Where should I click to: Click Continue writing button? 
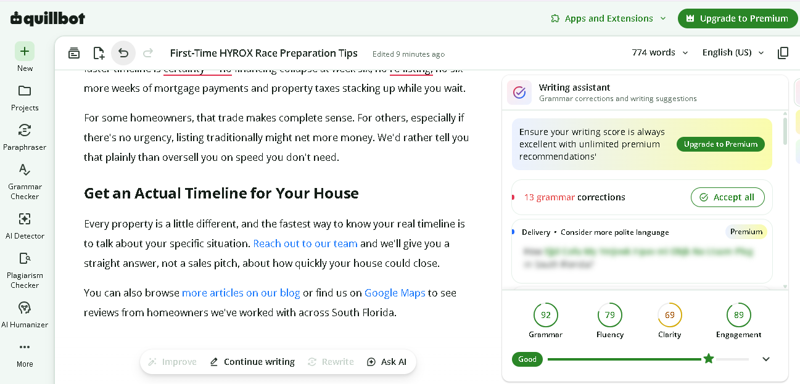[252, 362]
